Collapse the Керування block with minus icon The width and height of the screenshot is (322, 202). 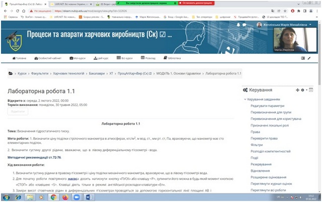[311, 90]
